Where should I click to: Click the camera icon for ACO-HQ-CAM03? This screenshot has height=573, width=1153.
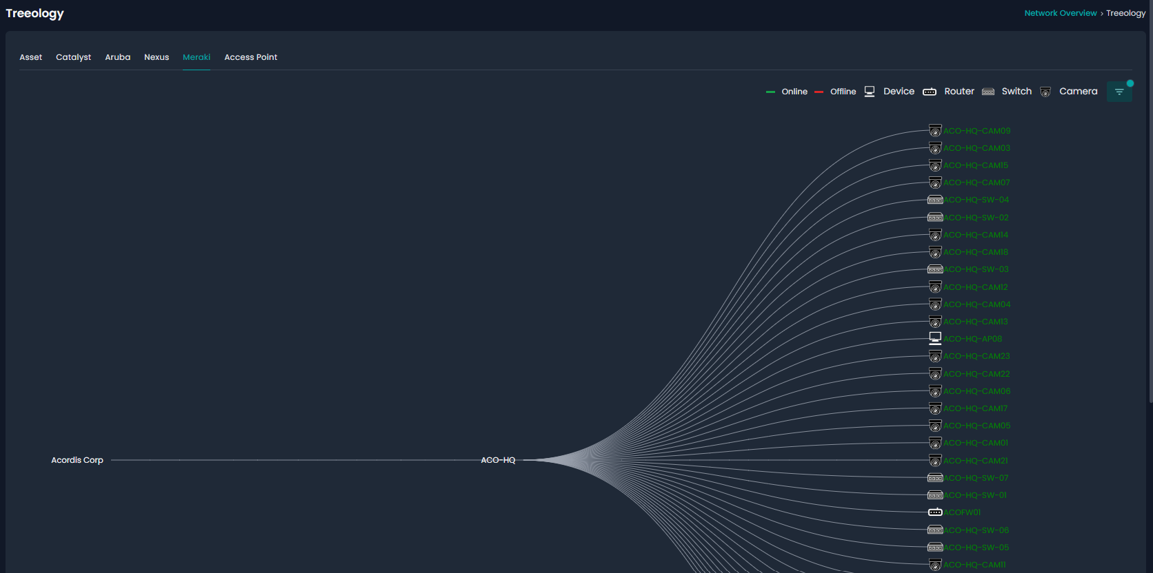tap(935, 148)
